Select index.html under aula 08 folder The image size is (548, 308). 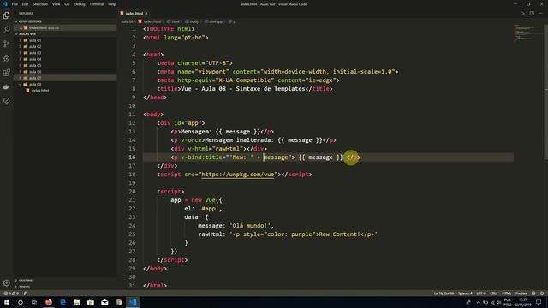40,91
